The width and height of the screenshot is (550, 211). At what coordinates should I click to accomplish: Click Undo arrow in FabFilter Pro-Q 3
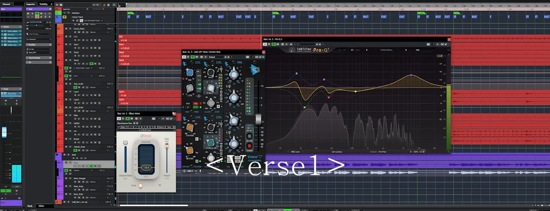tap(340, 50)
